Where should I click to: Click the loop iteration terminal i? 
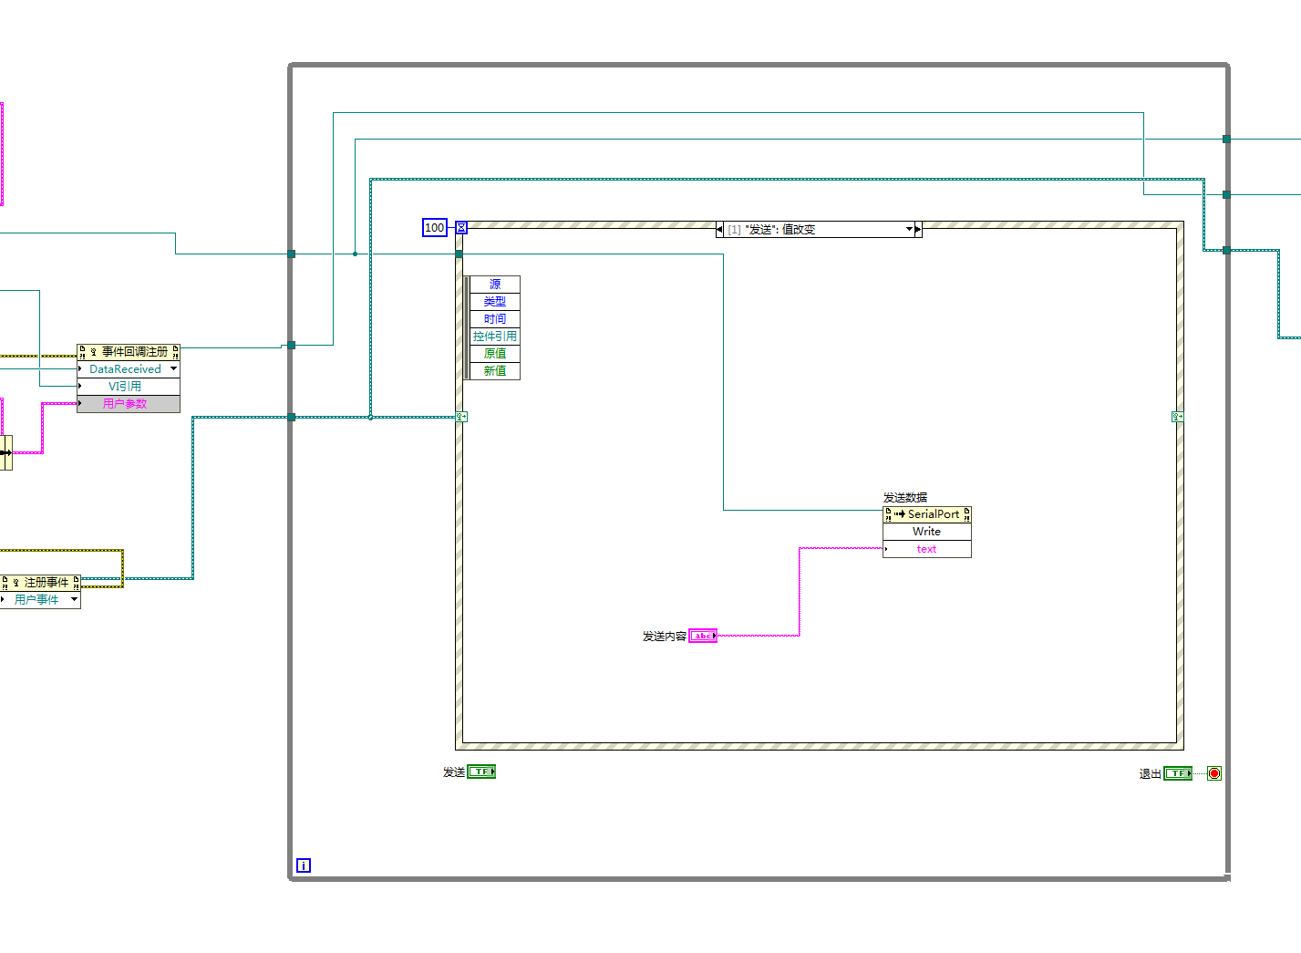tap(304, 865)
